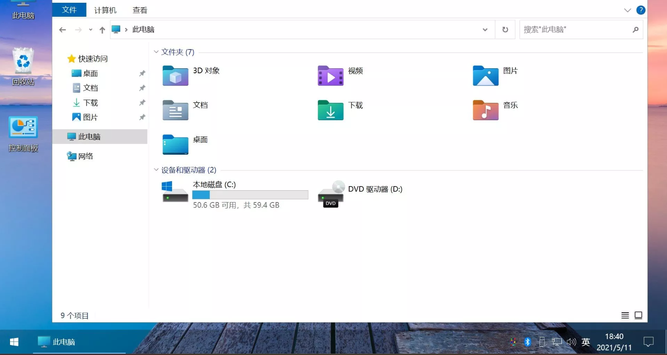Click the colorful tray app icon
Viewport: 667px width, 355px height.
point(513,342)
